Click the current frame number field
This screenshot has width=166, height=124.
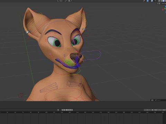(147, 110)
